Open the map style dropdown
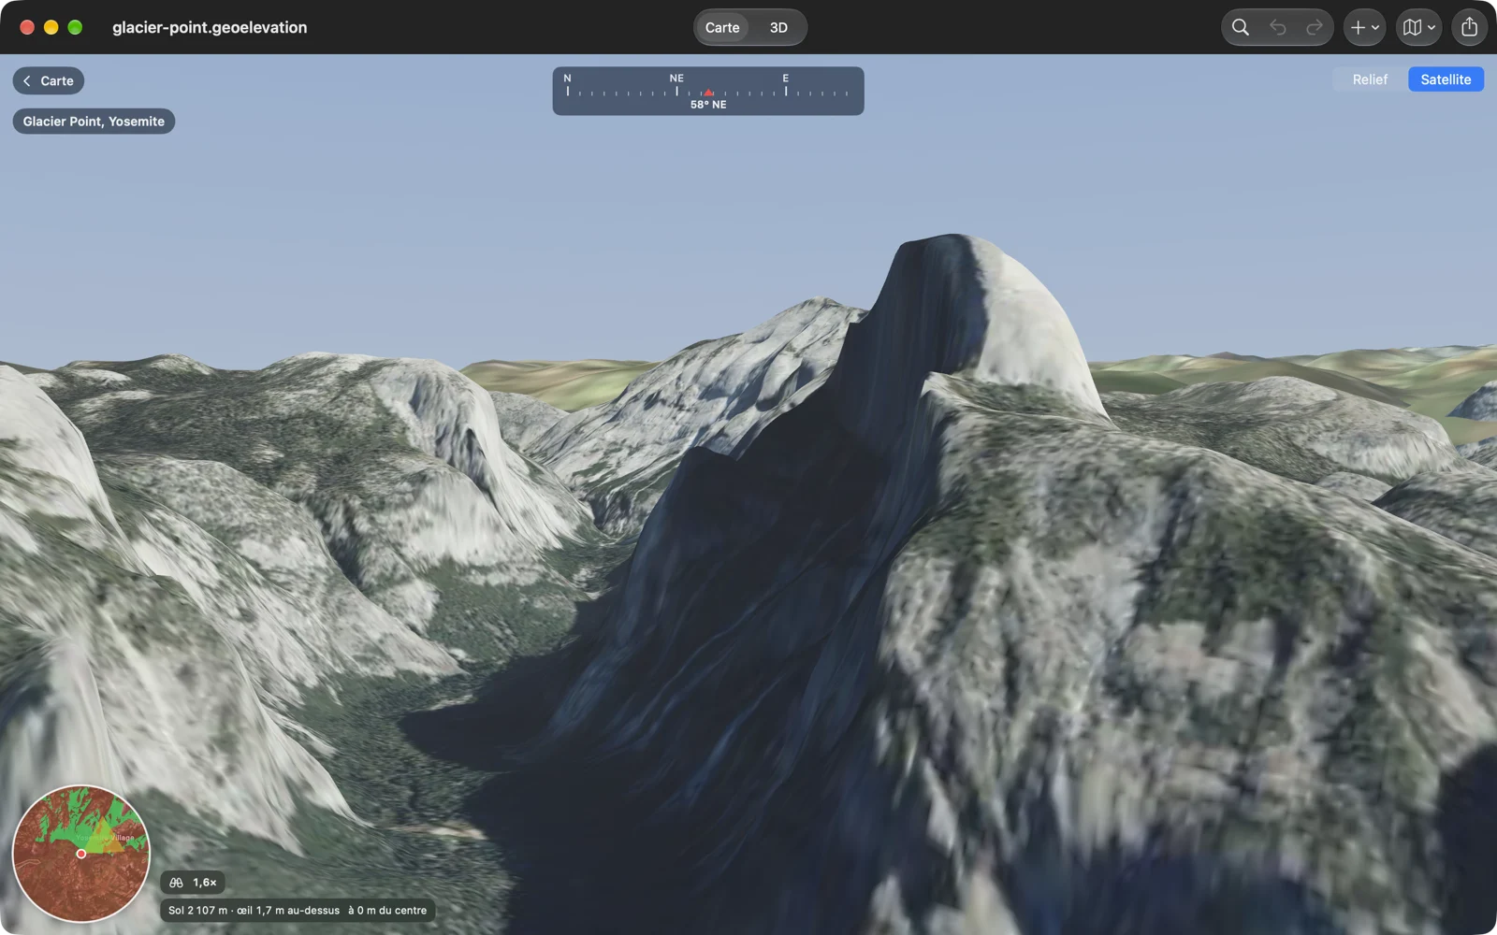This screenshot has height=935, width=1497. coord(1418,27)
